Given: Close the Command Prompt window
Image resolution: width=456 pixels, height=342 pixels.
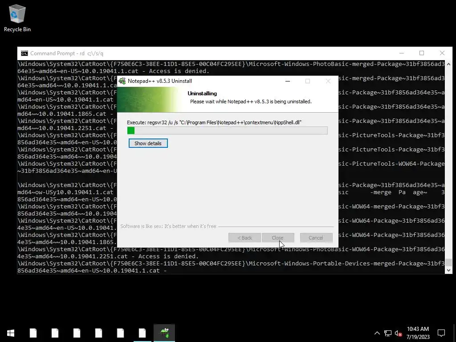Looking at the screenshot, I should click(442, 53).
